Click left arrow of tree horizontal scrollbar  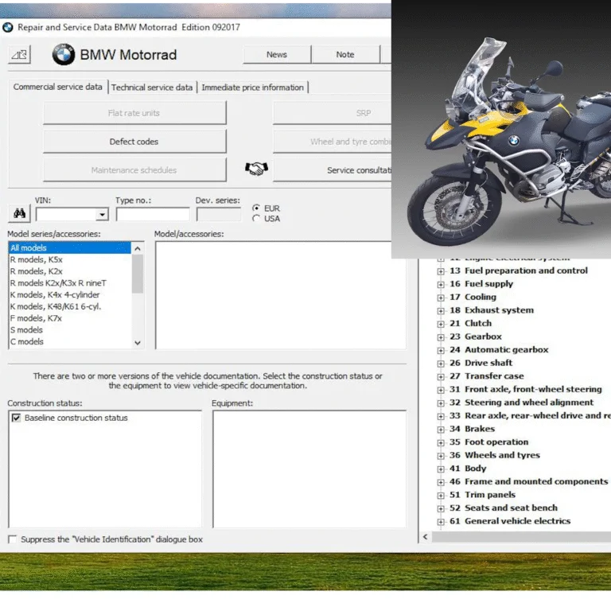426,537
